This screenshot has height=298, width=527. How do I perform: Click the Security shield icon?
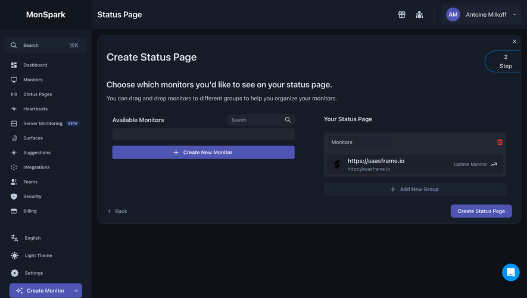coord(14,196)
